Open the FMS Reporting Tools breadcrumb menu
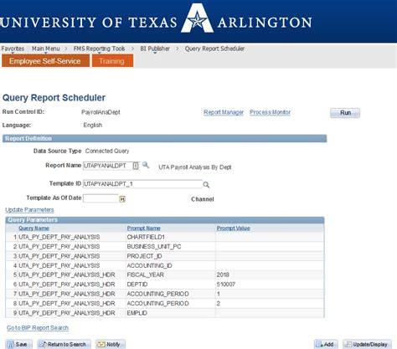 [x=99, y=49]
